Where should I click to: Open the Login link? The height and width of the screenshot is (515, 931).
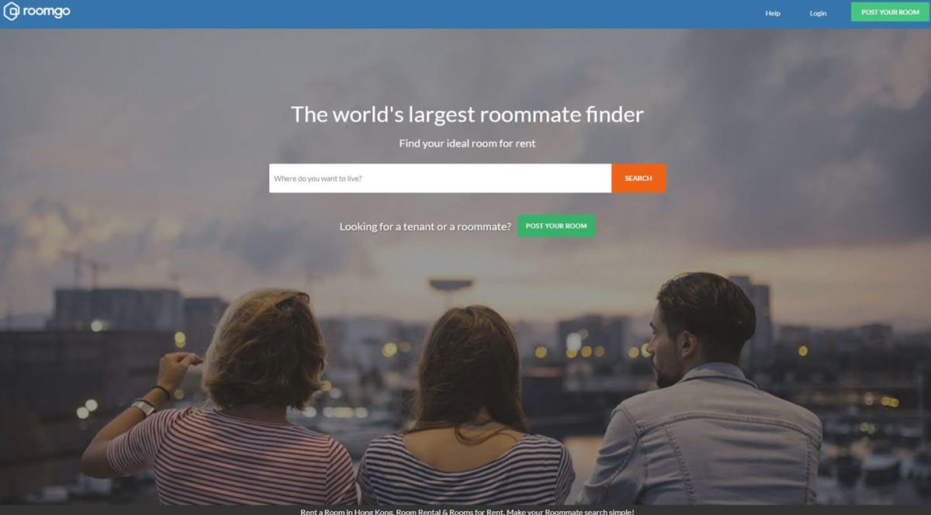pyautogui.click(x=818, y=13)
